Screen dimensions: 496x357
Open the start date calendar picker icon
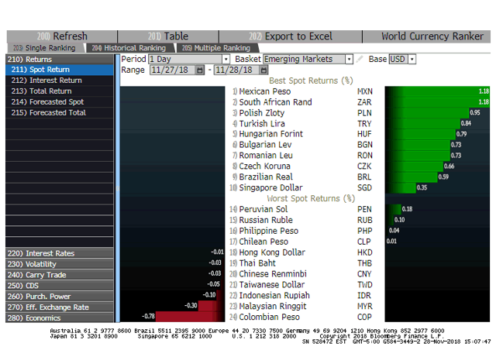200,70
